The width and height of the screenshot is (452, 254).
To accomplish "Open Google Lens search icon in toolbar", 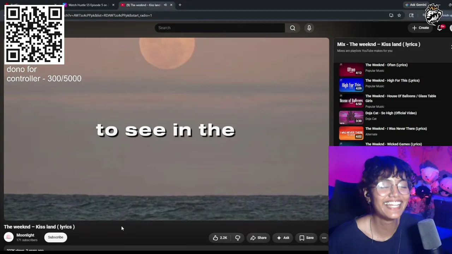I will 411,15.
